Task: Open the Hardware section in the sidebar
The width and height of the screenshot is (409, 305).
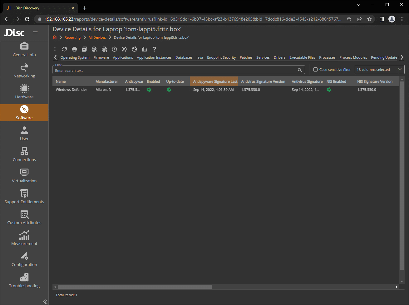Action: (x=24, y=91)
